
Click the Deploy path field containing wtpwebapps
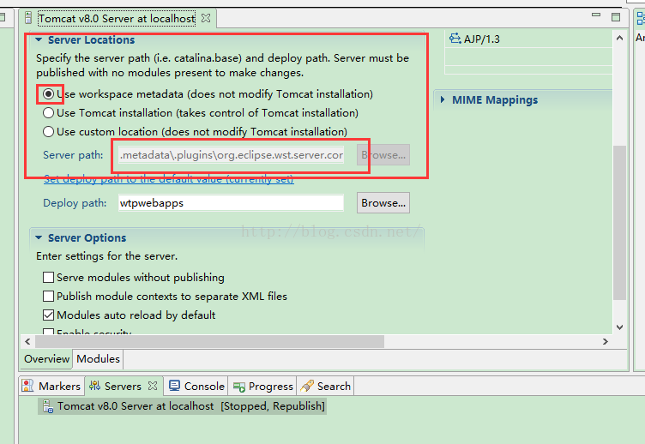231,202
